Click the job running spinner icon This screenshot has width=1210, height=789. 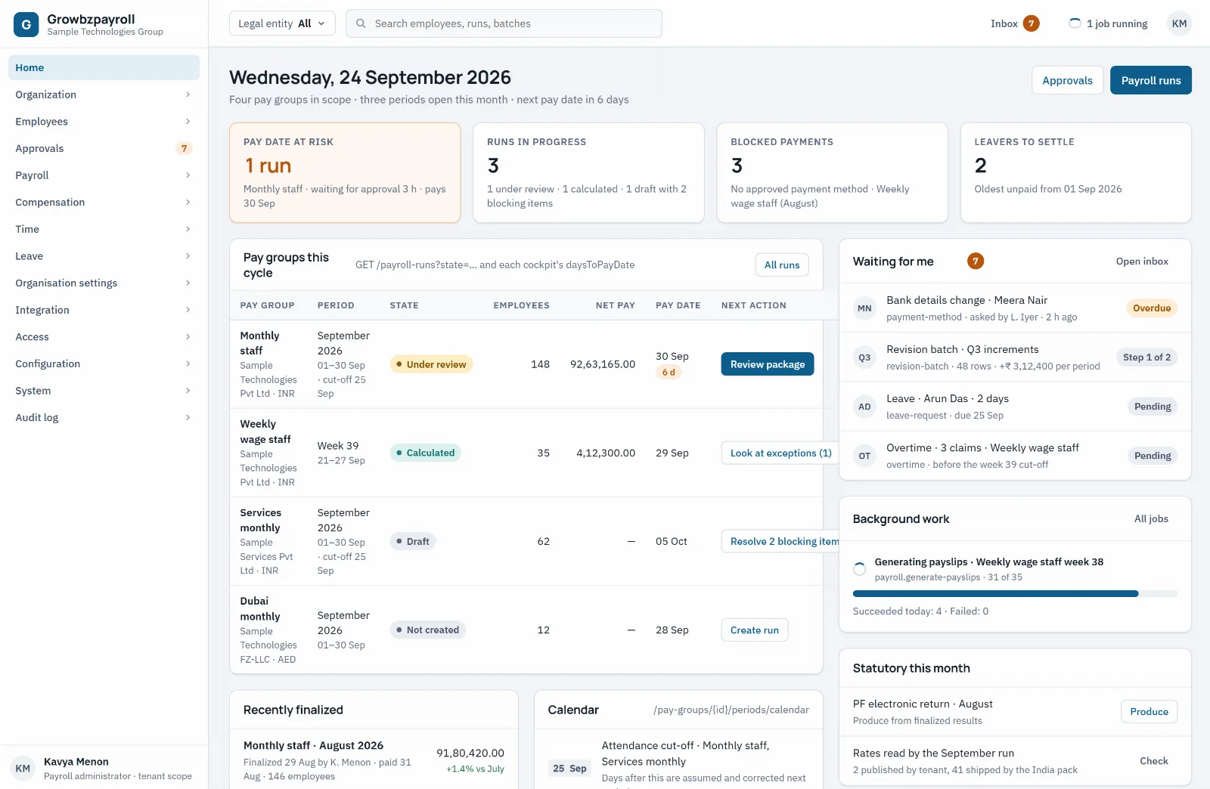pos(1075,23)
